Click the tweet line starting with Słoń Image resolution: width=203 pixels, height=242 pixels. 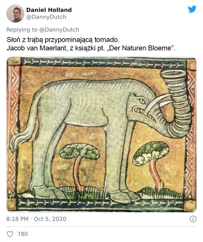tap(63, 40)
